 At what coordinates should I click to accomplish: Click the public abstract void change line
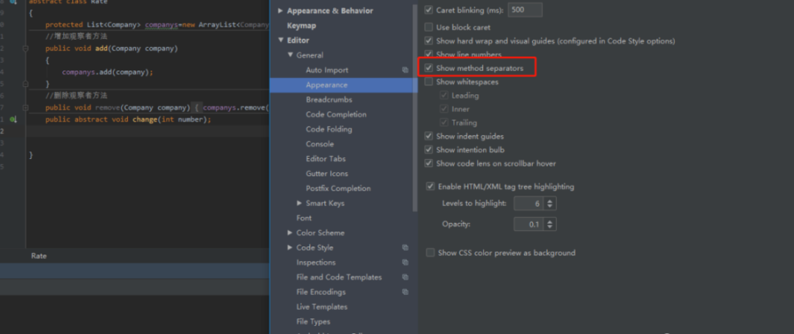tap(128, 120)
